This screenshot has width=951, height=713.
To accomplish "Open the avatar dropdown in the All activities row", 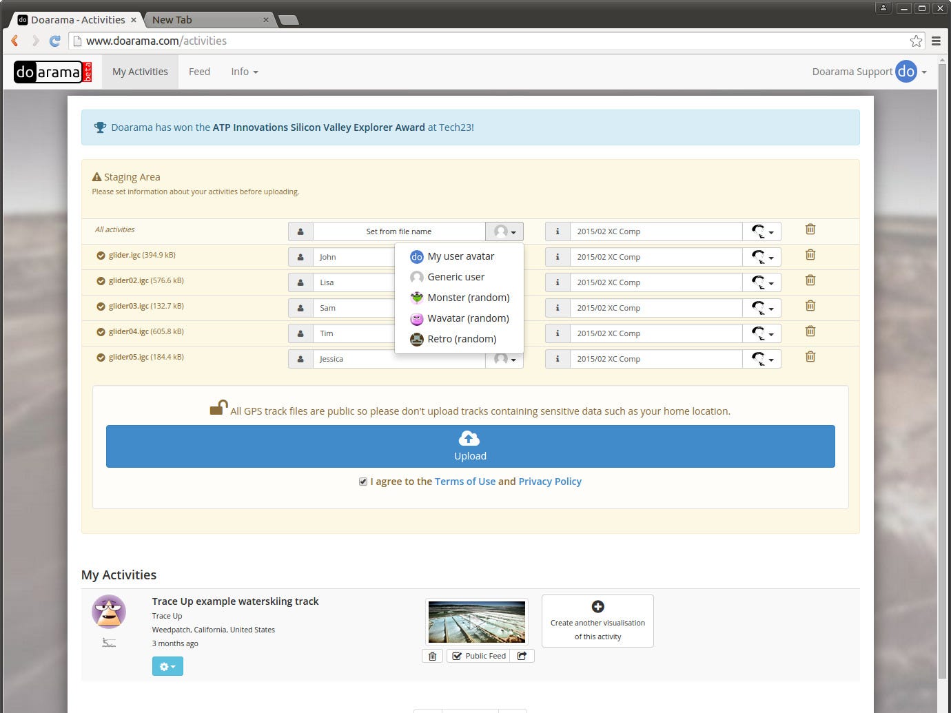I will 504,231.
